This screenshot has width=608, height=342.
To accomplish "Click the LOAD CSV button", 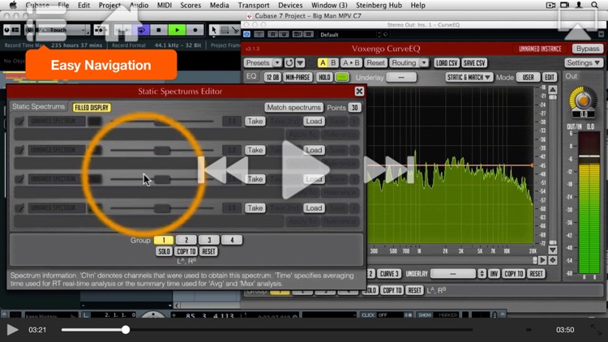I will click(x=447, y=63).
